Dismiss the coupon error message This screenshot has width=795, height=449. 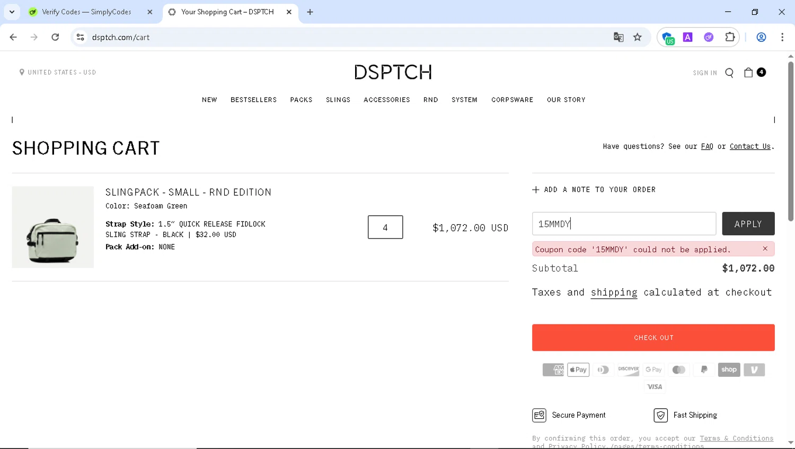pyautogui.click(x=765, y=249)
